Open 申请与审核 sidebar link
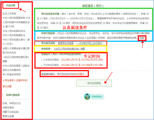The height and width of the screenshot is (120, 154). [x=8, y=108]
